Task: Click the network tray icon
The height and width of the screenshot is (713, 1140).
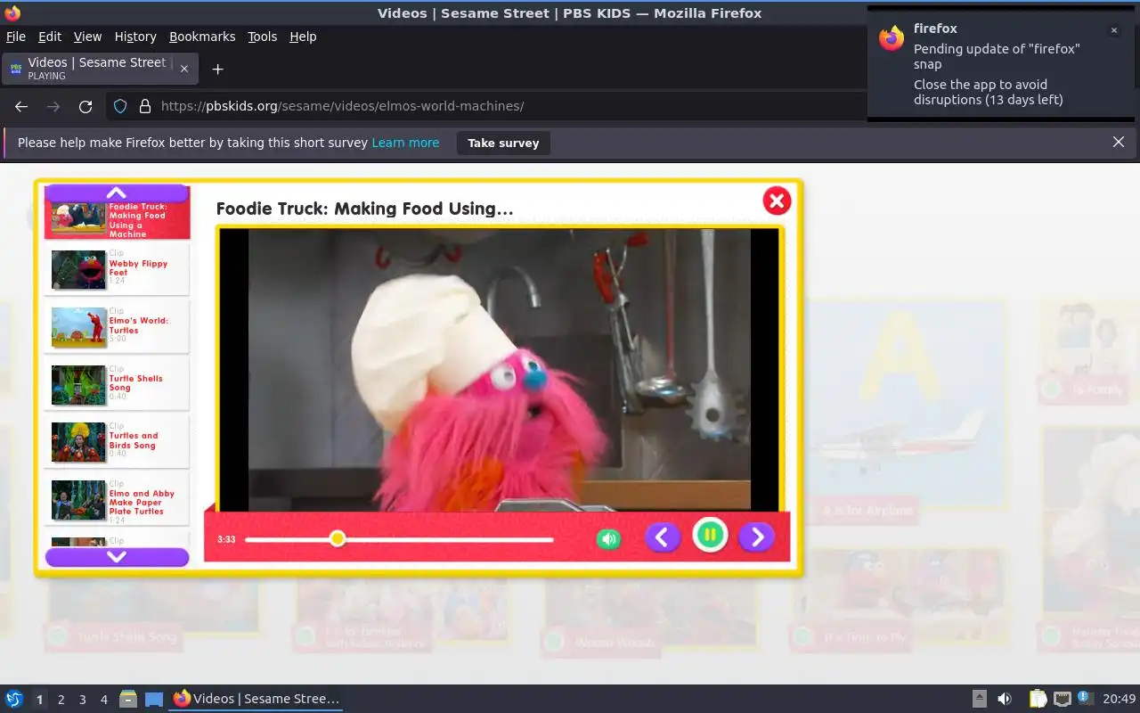Action: coord(1062,699)
